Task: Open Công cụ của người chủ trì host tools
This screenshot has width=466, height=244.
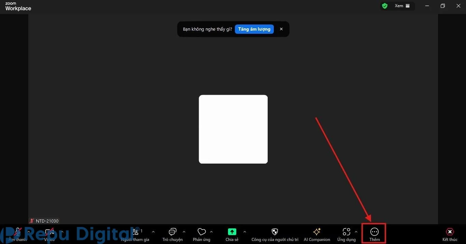Action: (x=275, y=234)
